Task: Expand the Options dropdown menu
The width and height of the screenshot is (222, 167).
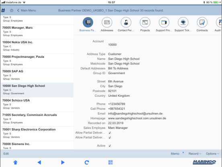Action: click(212, 154)
